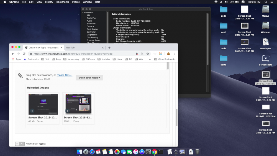Reload the page in Chrome
The height and width of the screenshot is (156, 277).
(x=24, y=54)
